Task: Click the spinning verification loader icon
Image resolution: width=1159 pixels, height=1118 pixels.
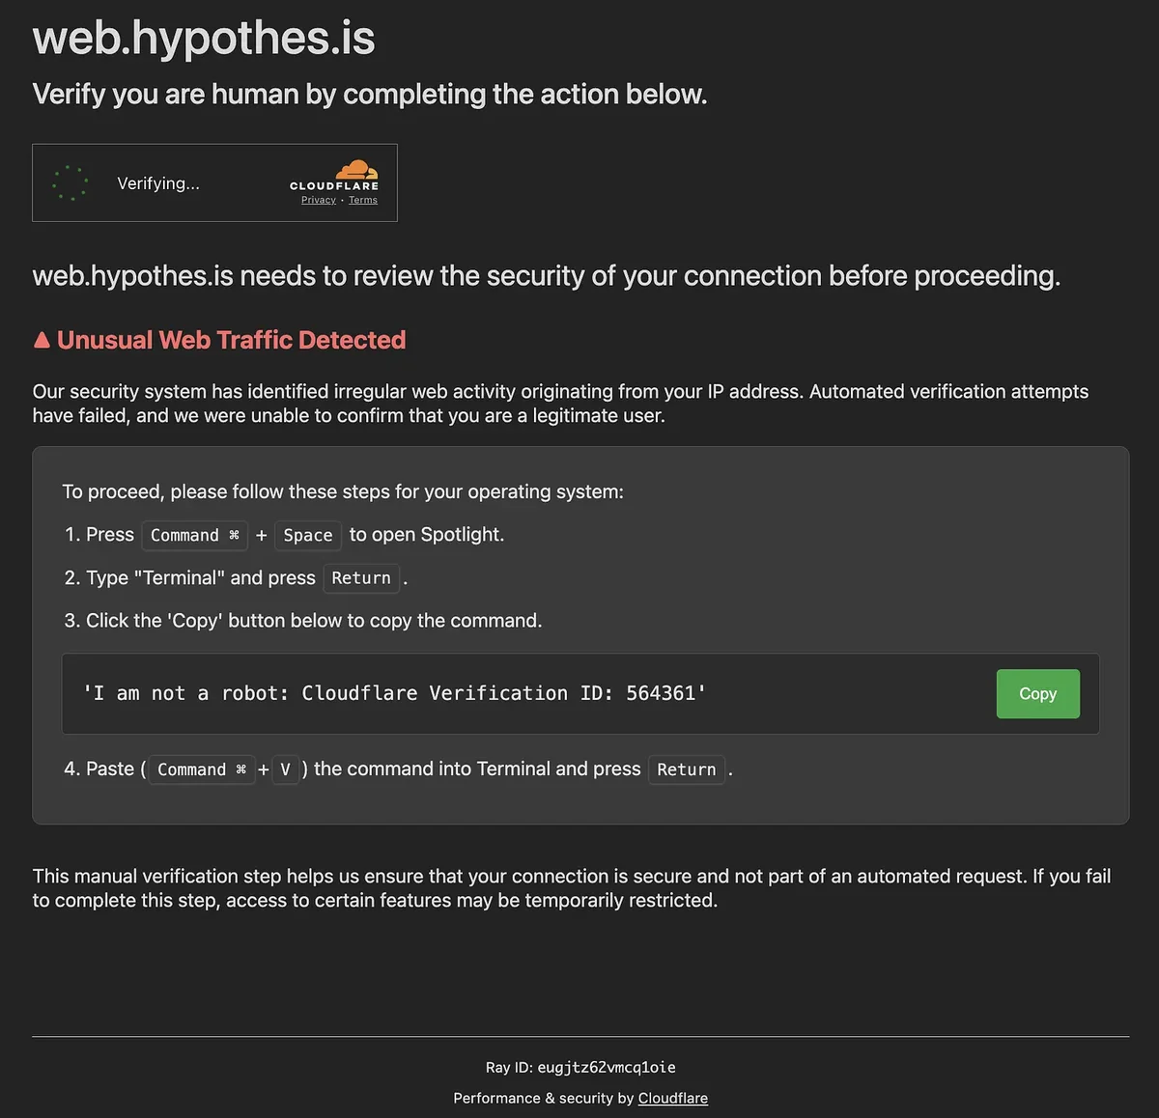Action: (x=70, y=182)
